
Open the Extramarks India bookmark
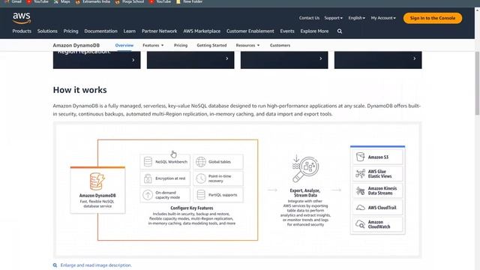(x=93, y=1)
